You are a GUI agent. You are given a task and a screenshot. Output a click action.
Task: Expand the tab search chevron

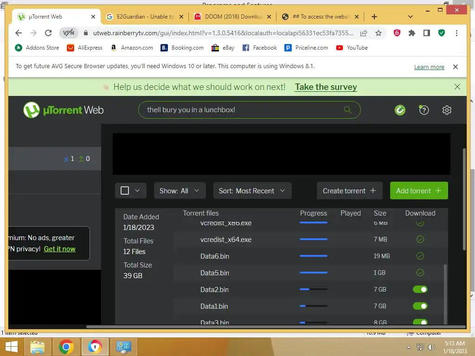411,17
